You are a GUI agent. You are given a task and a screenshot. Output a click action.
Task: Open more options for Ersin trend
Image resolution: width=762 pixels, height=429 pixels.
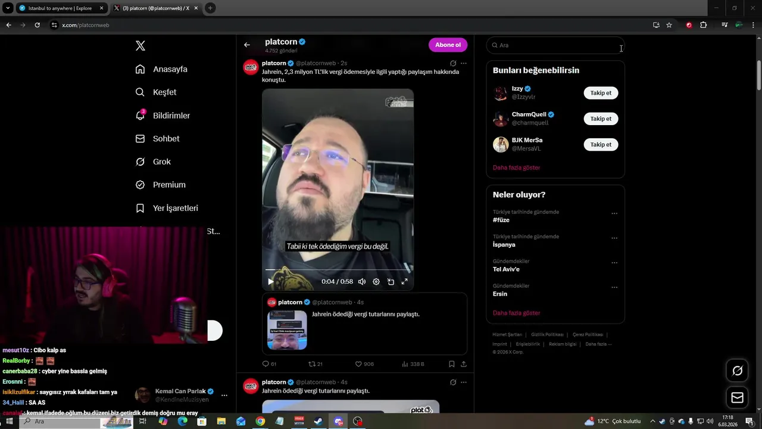(614, 287)
